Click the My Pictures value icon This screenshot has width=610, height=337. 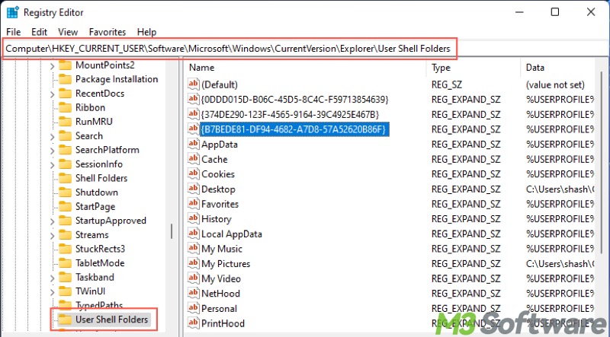pyautogui.click(x=194, y=263)
